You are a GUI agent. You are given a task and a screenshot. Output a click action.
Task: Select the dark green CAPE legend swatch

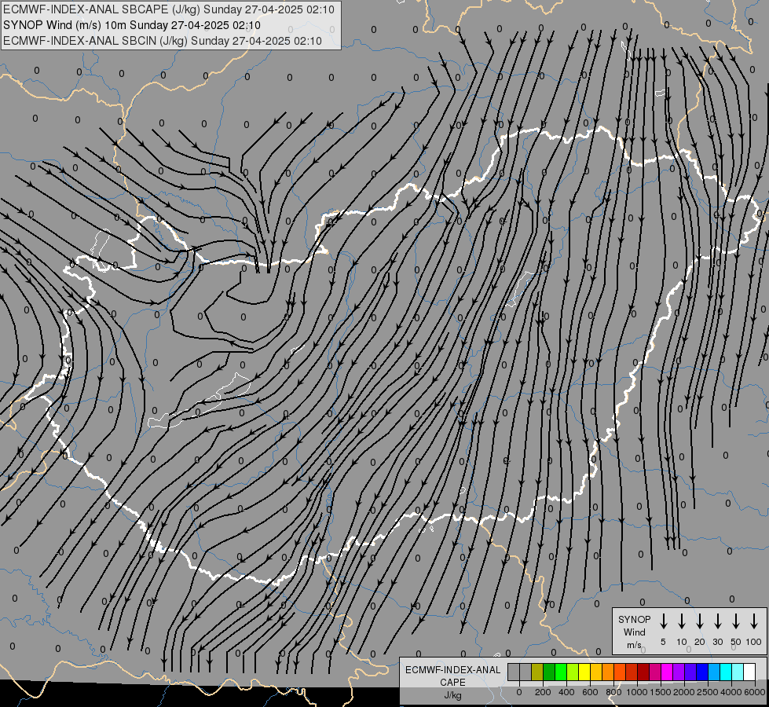tap(549, 672)
